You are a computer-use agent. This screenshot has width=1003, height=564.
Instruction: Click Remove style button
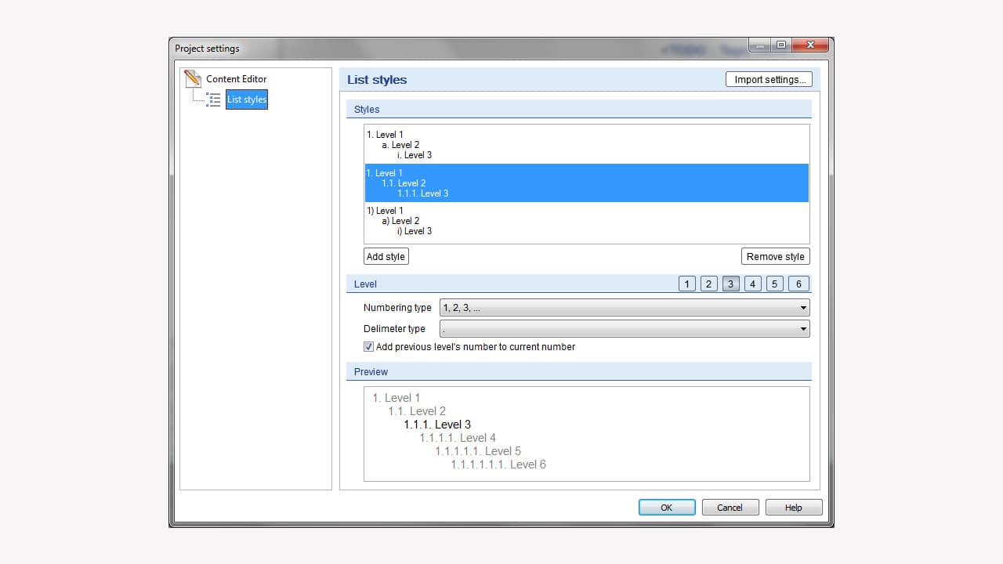click(x=775, y=257)
